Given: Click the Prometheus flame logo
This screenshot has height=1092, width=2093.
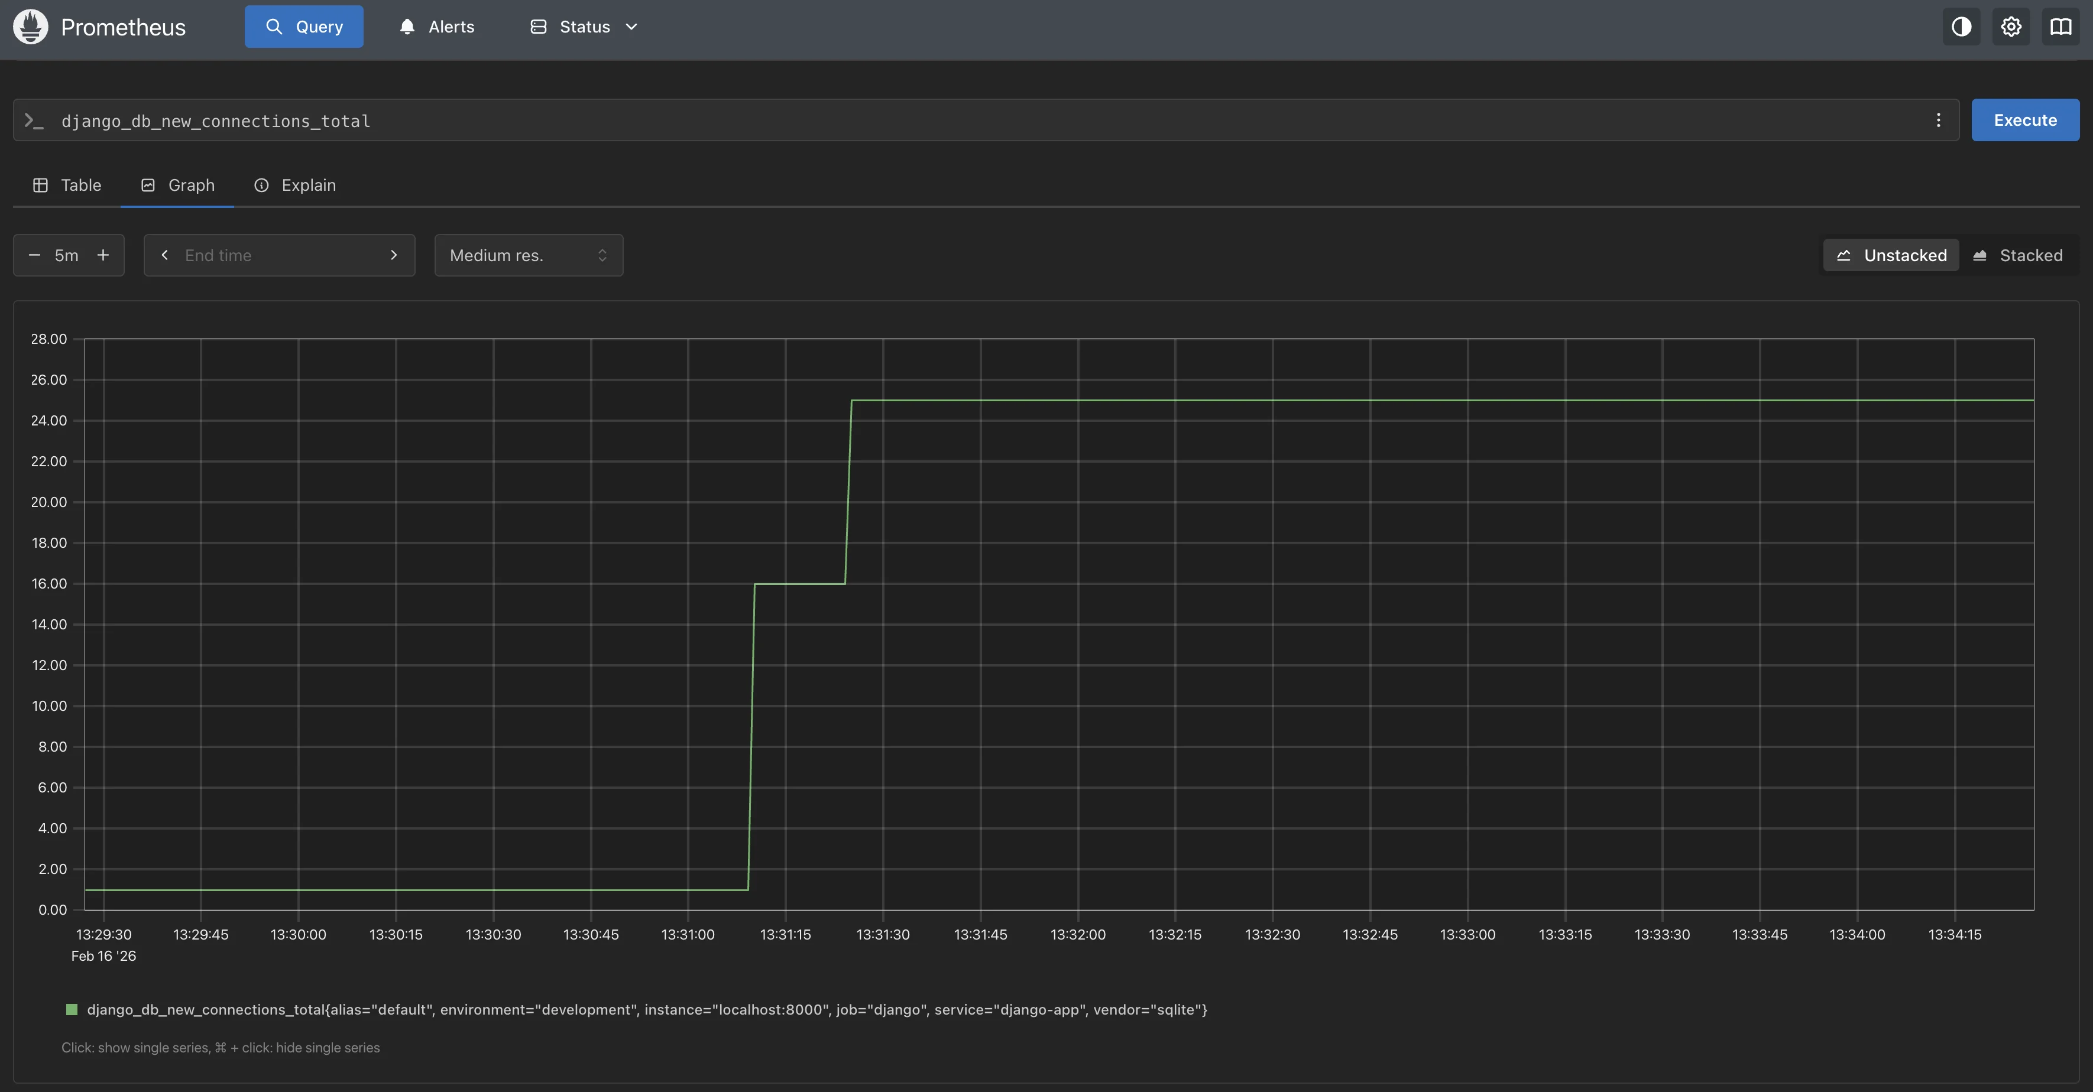Looking at the screenshot, I should click(x=30, y=27).
